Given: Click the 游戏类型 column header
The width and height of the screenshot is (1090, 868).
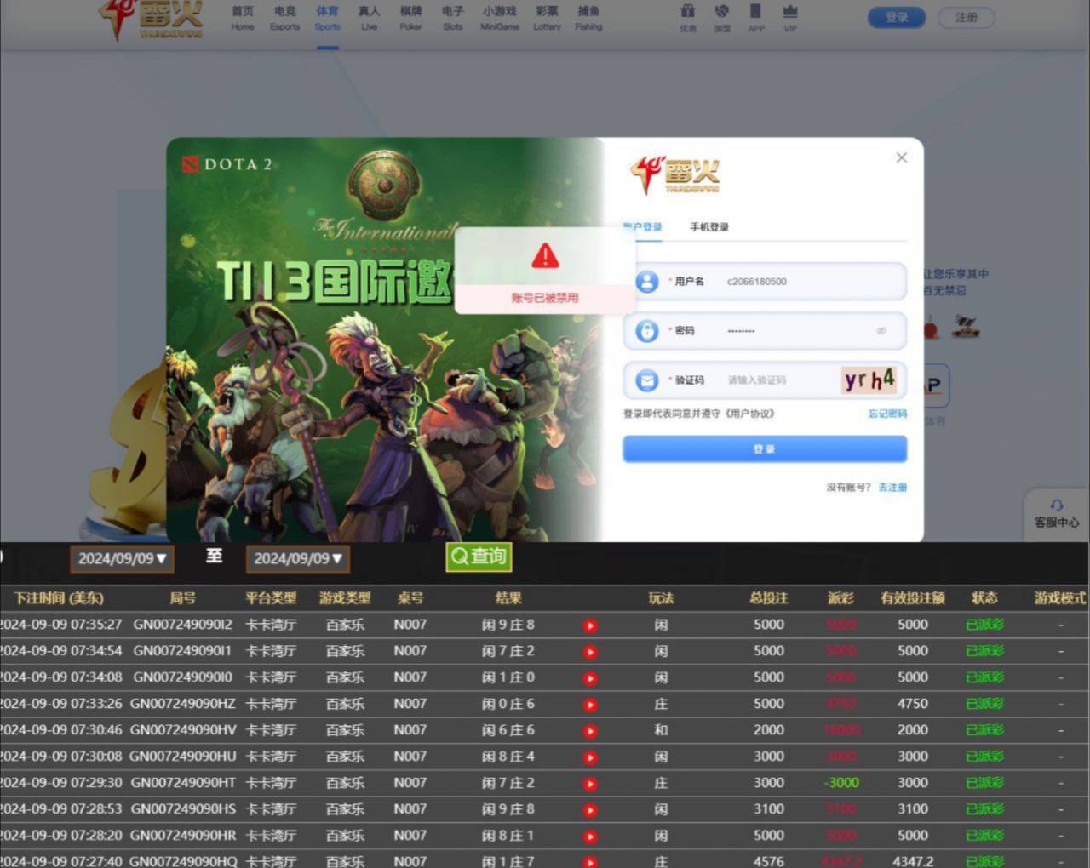Looking at the screenshot, I should pos(345,598).
